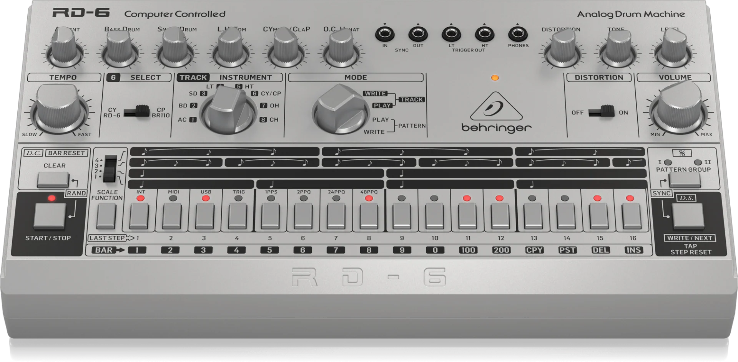Tap step button 7
738x362 pixels.
point(336,216)
